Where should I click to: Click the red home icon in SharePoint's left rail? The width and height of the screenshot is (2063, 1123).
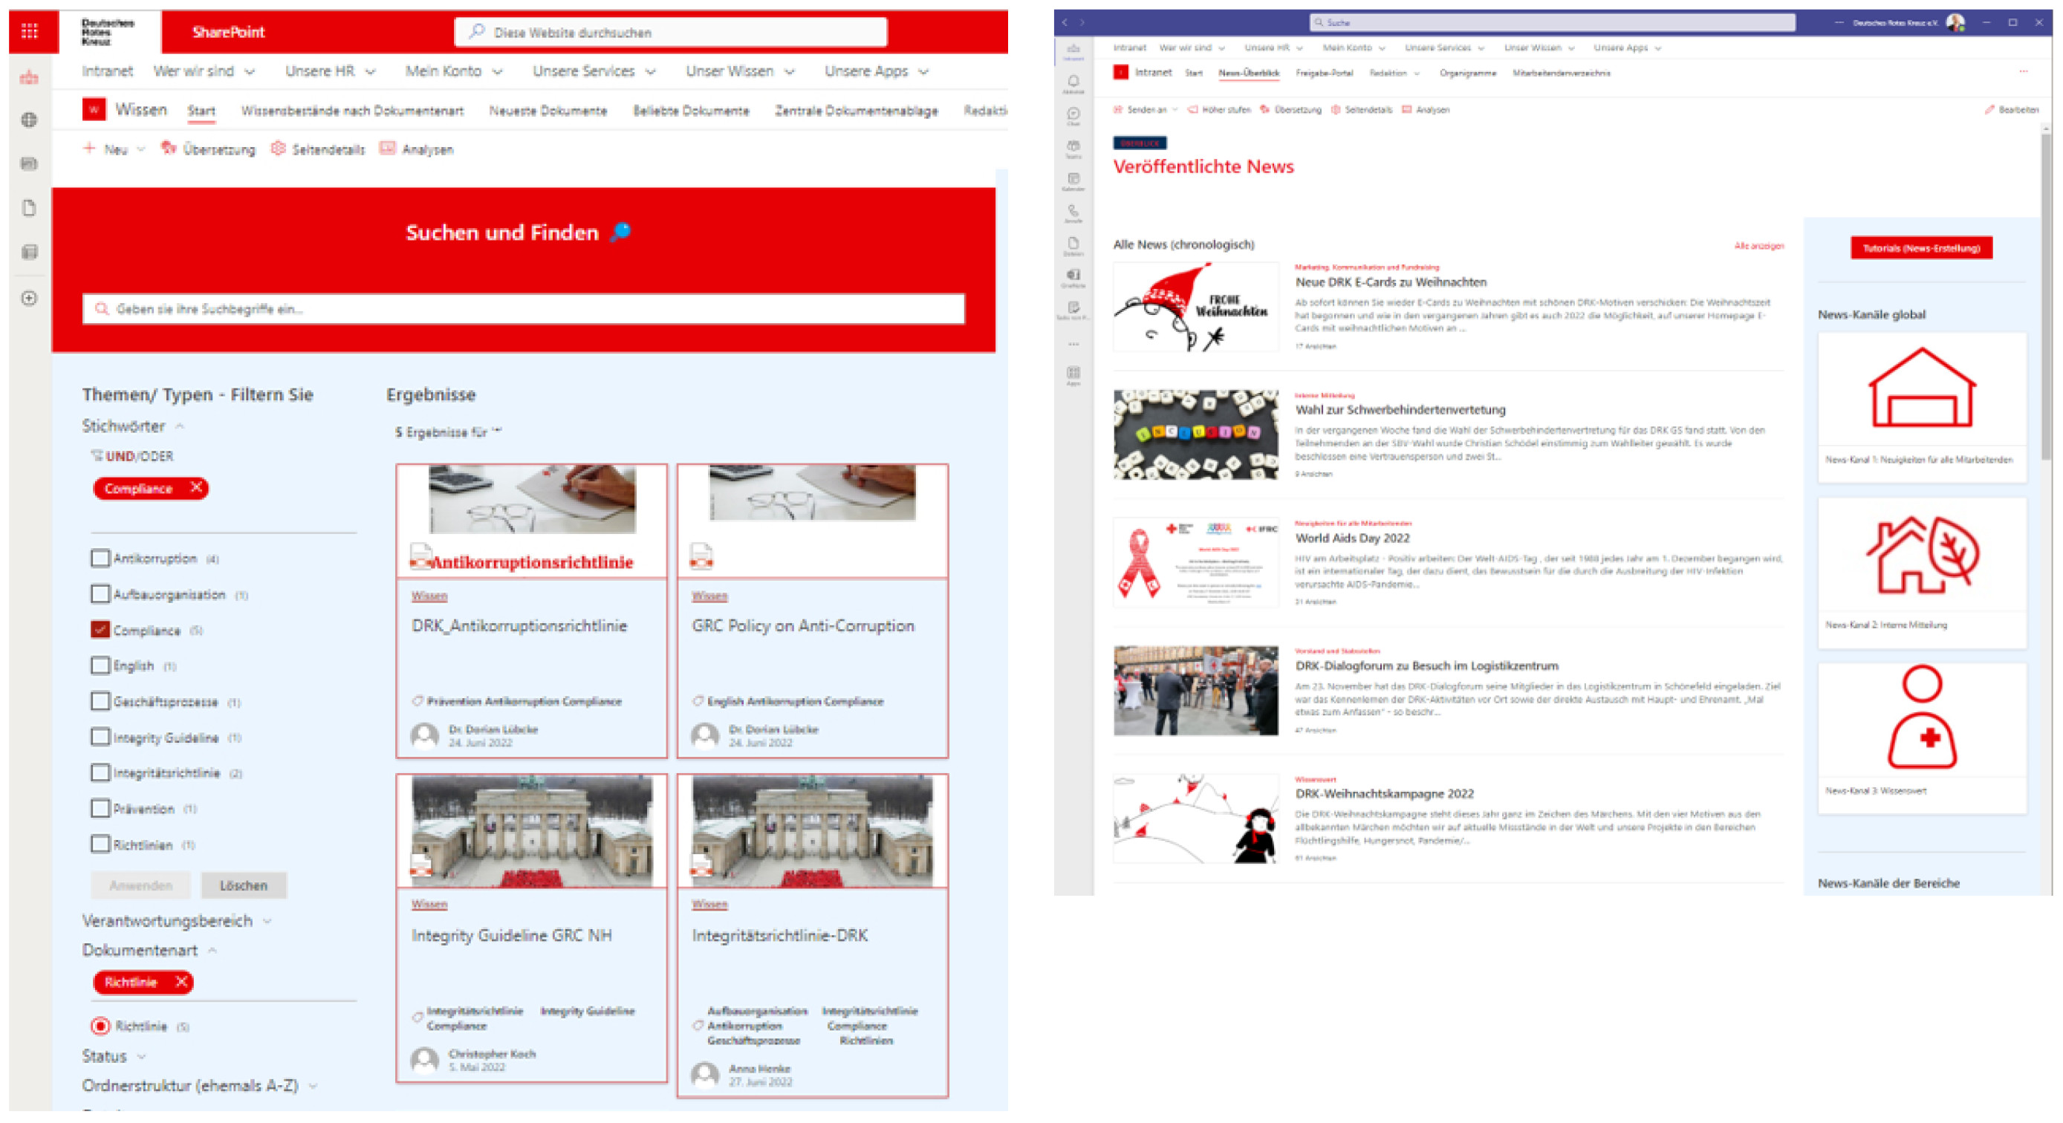(30, 78)
